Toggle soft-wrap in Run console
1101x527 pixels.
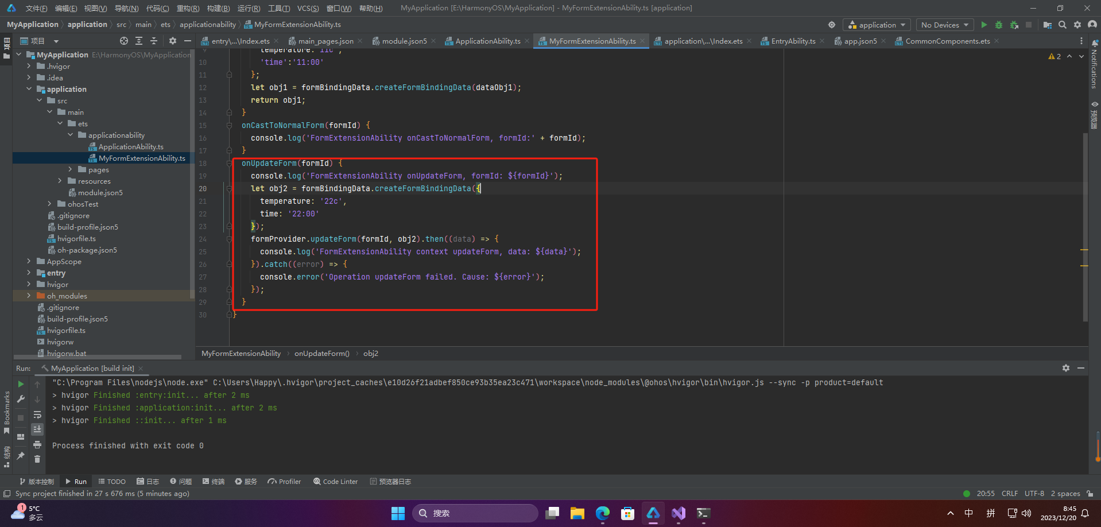(x=37, y=414)
